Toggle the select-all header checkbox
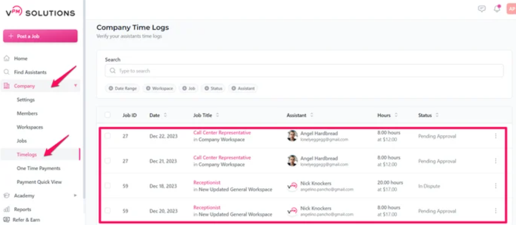The height and width of the screenshot is (225, 516). (108, 115)
